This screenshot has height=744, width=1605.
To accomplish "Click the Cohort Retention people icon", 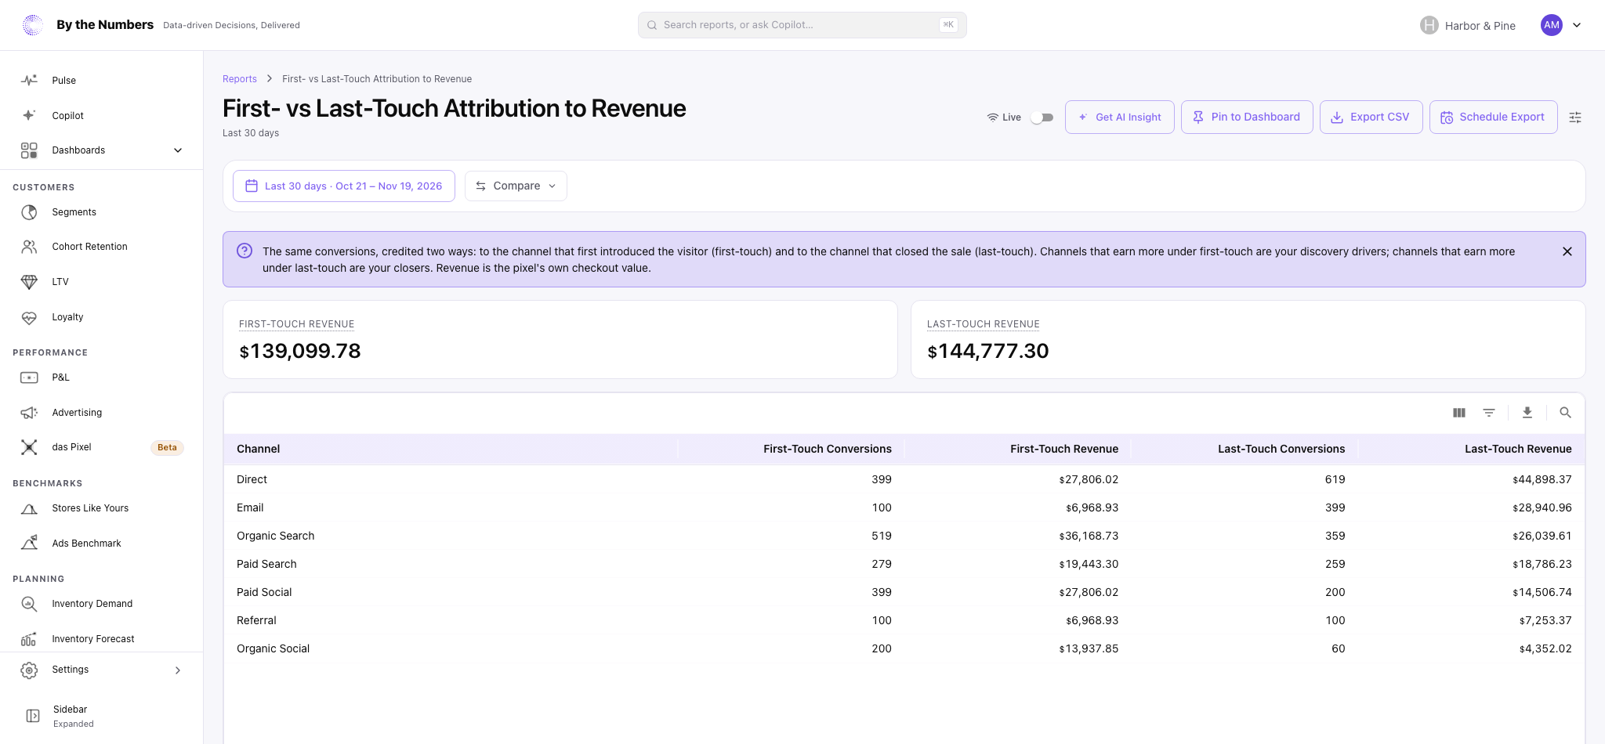I will coord(29,247).
